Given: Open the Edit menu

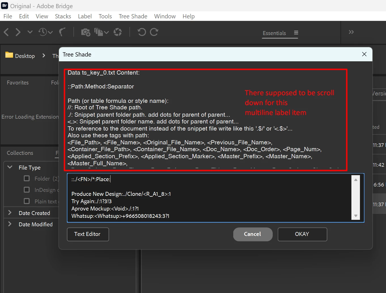Looking at the screenshot, I should coord(24,16).
